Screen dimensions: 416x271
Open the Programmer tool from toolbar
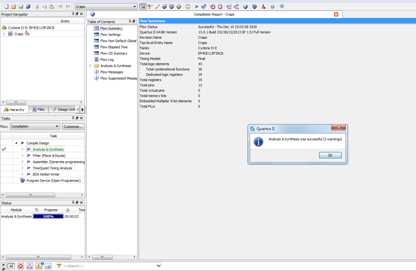[x=254, y=7]
